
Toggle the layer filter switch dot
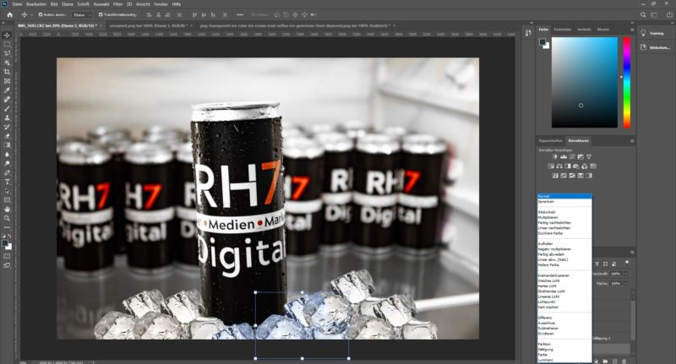[x=627, y=263]
